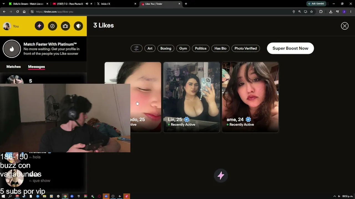Toggle the Has Bio filter
355x199 pixels.
220,48
